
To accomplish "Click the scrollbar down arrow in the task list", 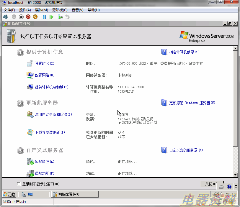I will pos(235,175).
